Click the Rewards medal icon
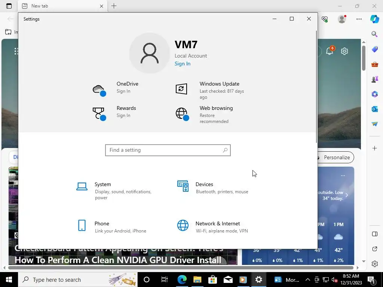Image resolution: width=383 pixels, height=287 pixels. [x=99, y=114]
